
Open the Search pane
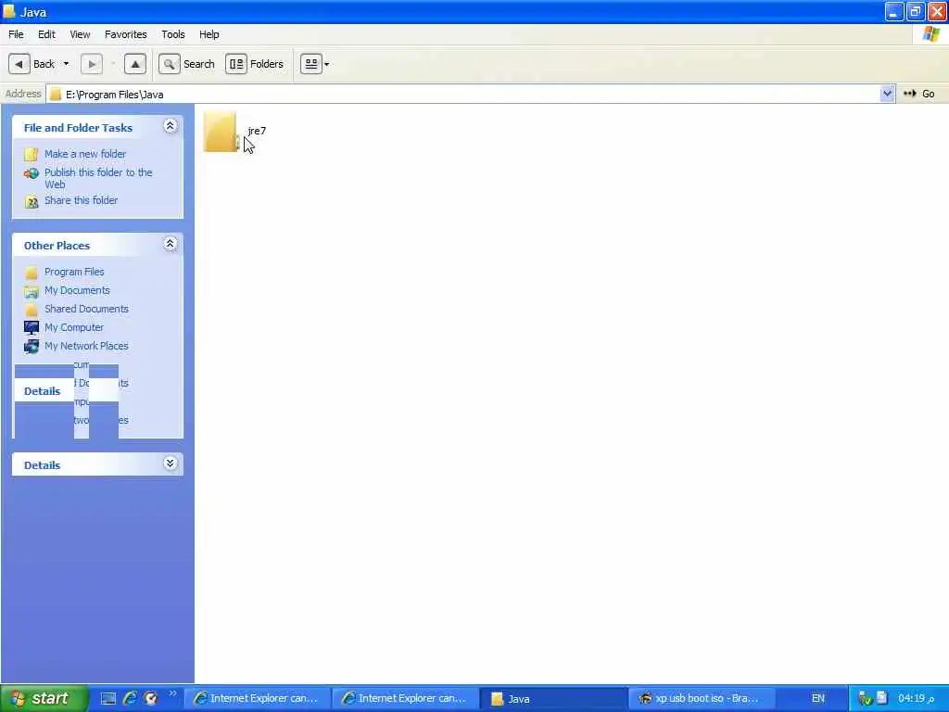(187, 64)
